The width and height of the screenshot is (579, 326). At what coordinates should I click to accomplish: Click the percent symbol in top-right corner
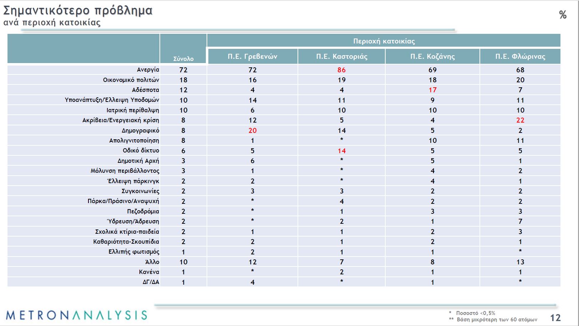tap(563, 15)
